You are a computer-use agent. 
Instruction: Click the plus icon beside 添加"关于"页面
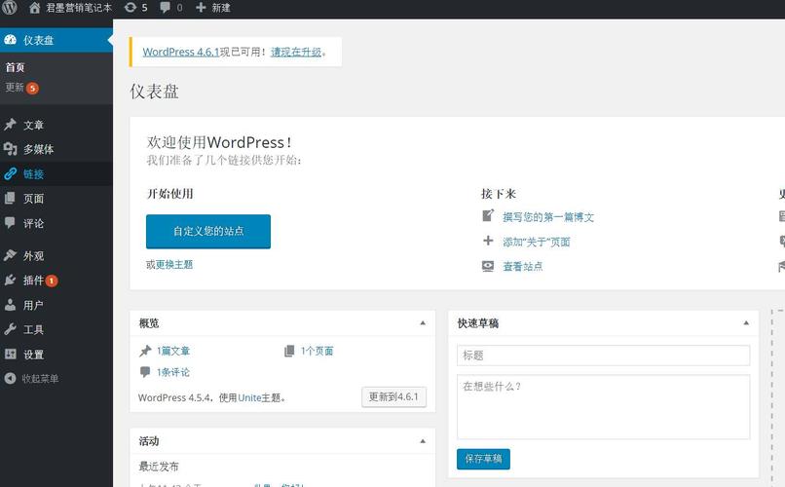488,241
